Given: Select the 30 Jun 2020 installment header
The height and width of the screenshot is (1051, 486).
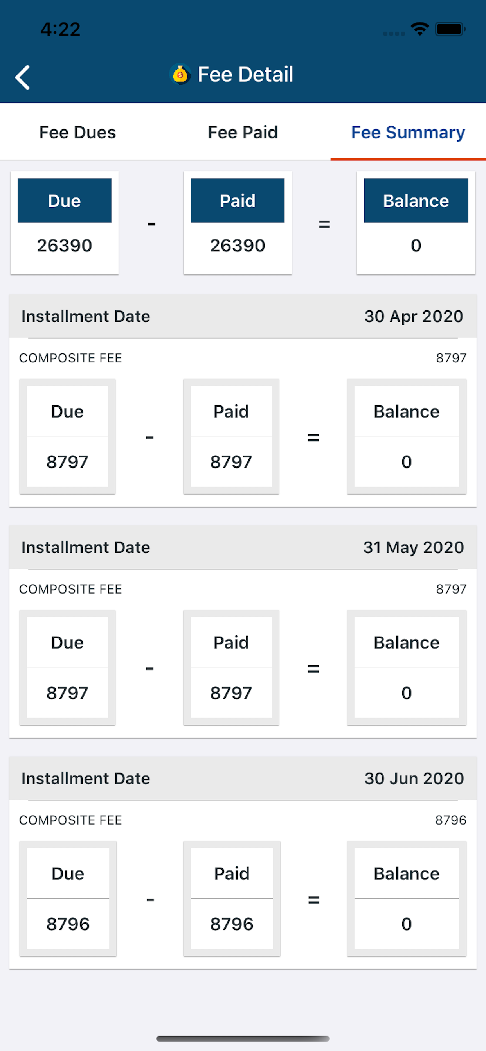Looking at the screenshot, I should tap(243, 778).
